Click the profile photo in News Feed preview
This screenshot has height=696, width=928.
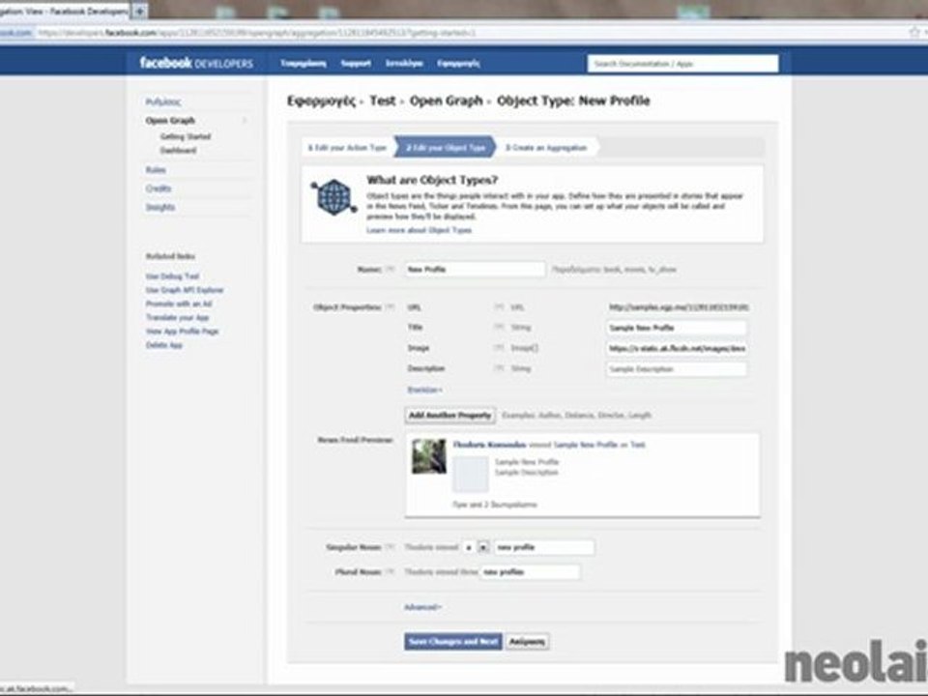[x=429, y=456]
